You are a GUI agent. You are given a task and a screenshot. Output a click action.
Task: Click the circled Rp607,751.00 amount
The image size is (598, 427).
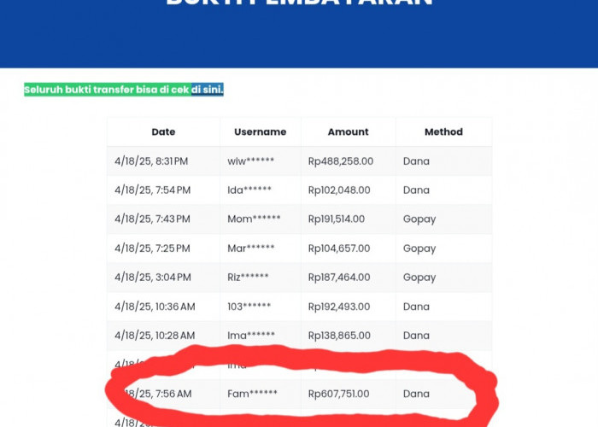pyautogui.click(x=339, y=394)
